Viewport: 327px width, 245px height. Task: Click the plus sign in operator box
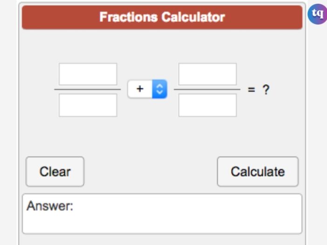(x=140, y=89)
